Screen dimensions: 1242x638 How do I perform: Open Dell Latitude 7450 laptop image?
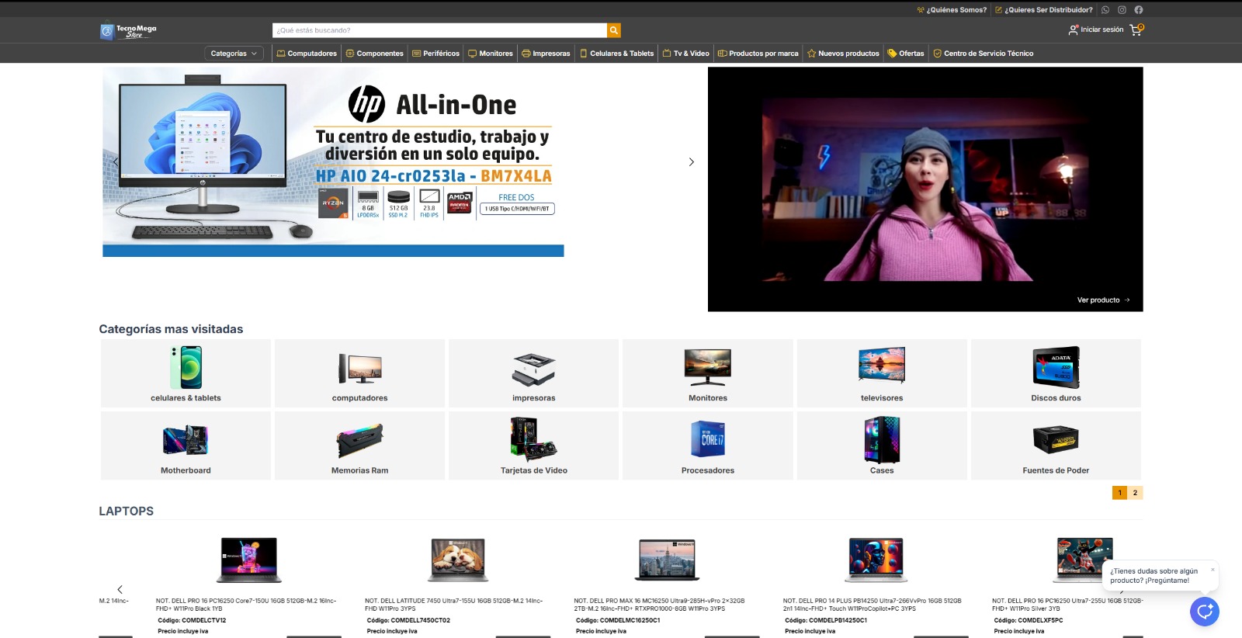click(458, 560)
